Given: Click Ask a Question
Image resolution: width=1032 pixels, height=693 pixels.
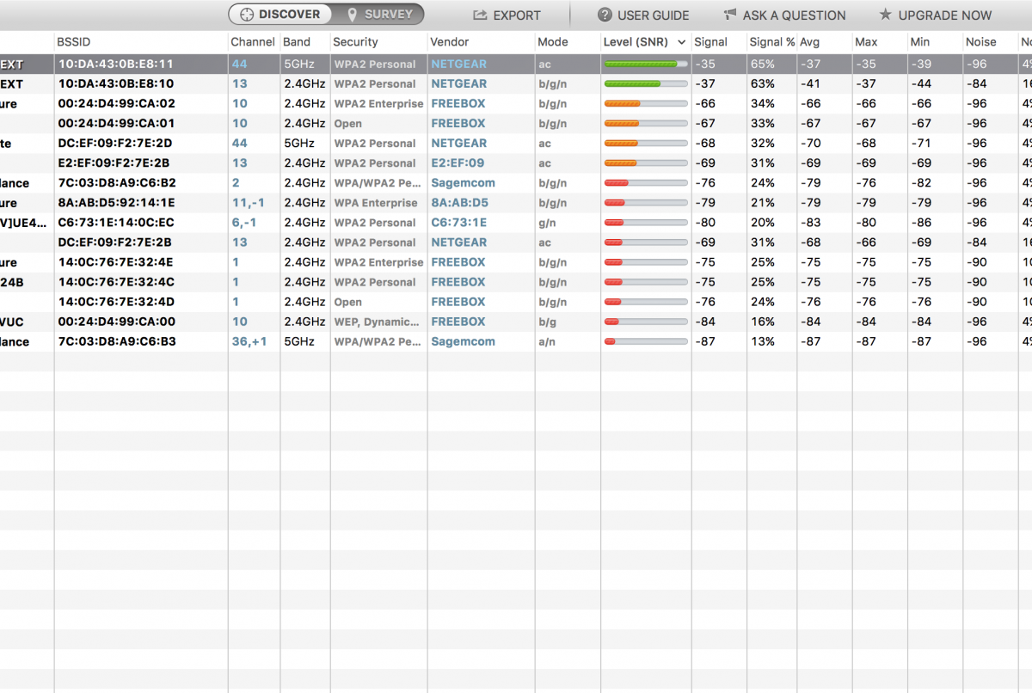Looking at the screenshot, I should 784,15.
